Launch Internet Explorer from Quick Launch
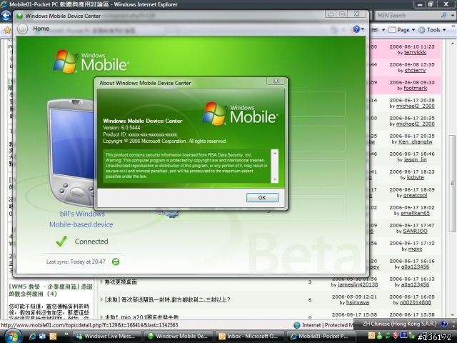 coord(32,337)
